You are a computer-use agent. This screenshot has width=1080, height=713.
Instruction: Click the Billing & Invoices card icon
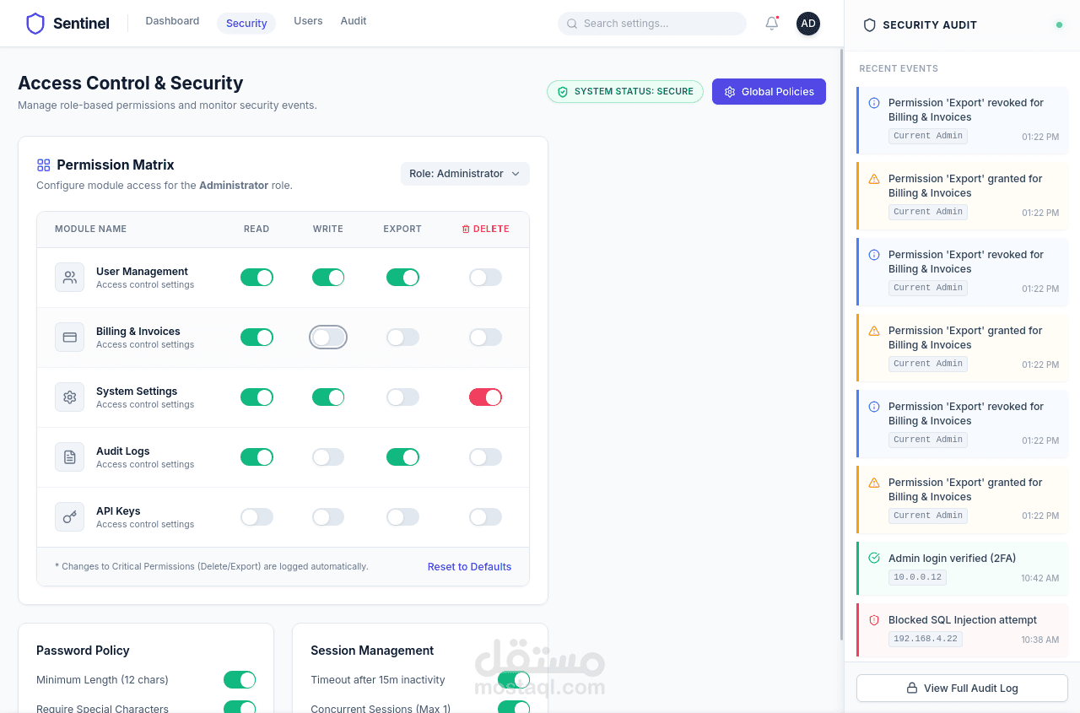point(70,338)
